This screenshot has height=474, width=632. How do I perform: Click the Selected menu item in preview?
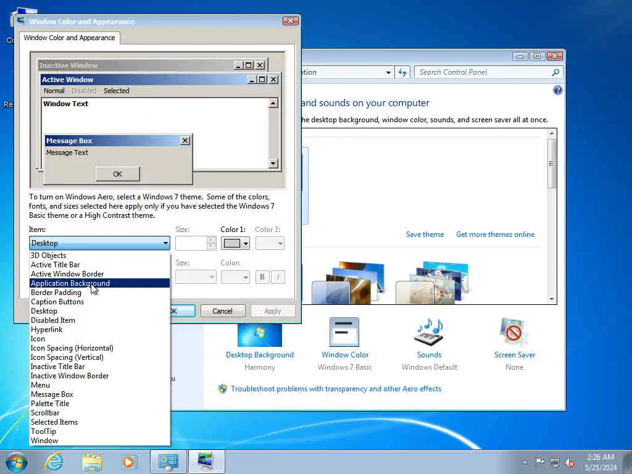117,91
